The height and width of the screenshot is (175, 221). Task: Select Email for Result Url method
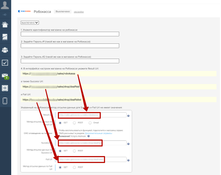pyautogui.click(x=90, y=123)
